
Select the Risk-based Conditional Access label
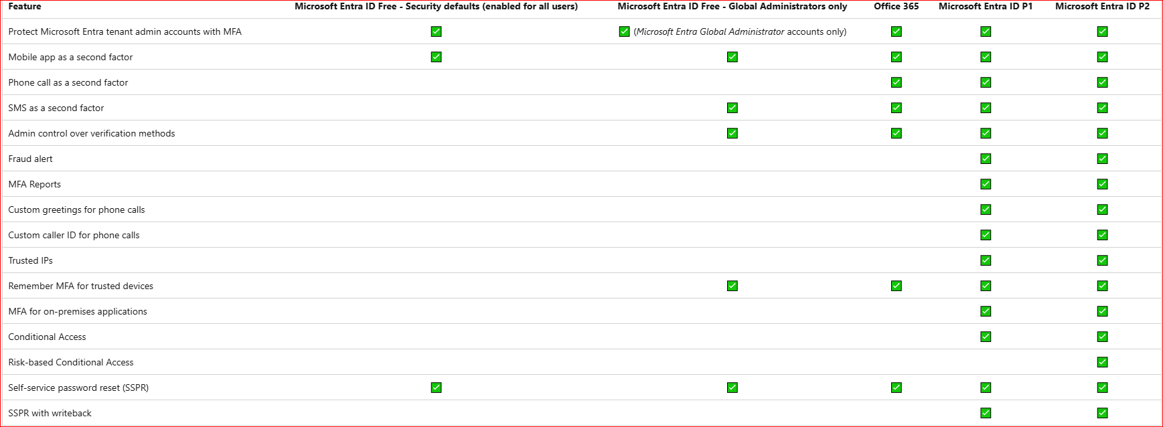[x=71, y=362]
